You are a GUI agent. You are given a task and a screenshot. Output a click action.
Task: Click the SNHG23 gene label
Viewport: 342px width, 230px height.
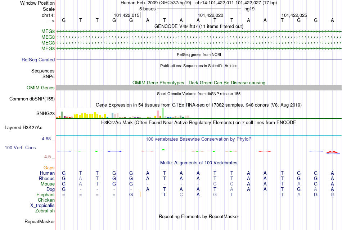pyautogui.click(x=45, y=113)
